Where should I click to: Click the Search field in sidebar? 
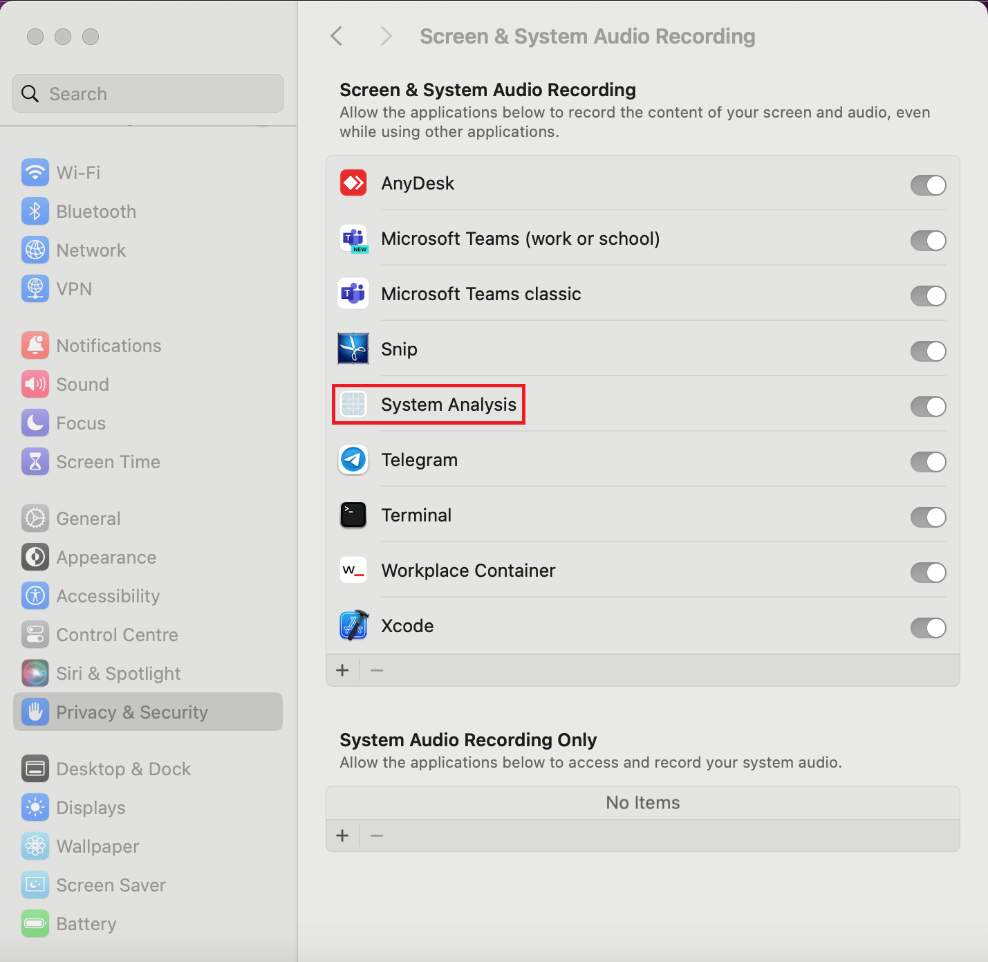tap(148, 94)
